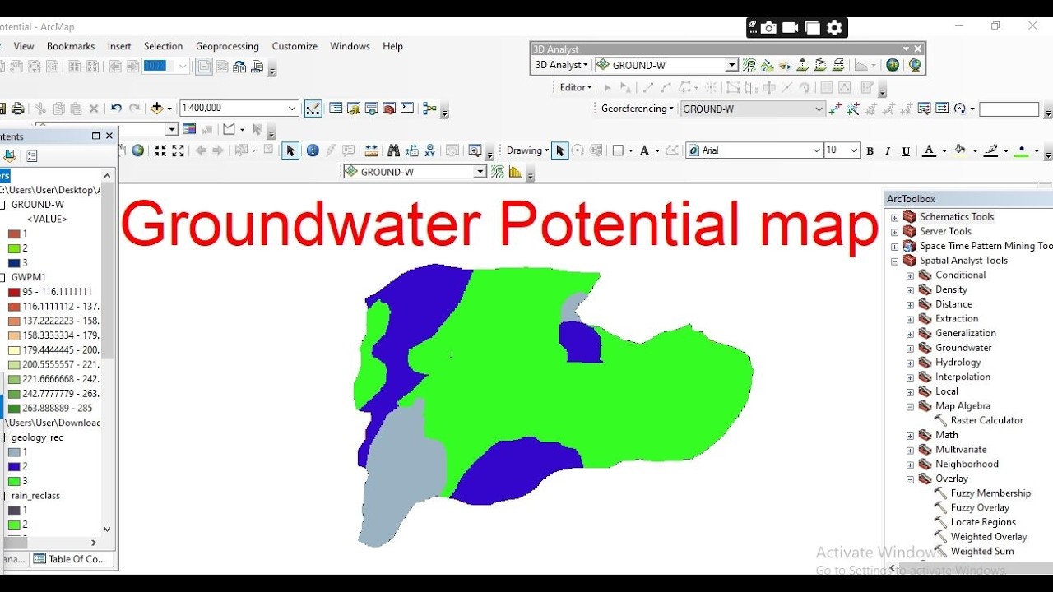Viewport: 1053px width, 592px height.
Task: Expand the Hydrology toolset
Action: click(910, 363)
